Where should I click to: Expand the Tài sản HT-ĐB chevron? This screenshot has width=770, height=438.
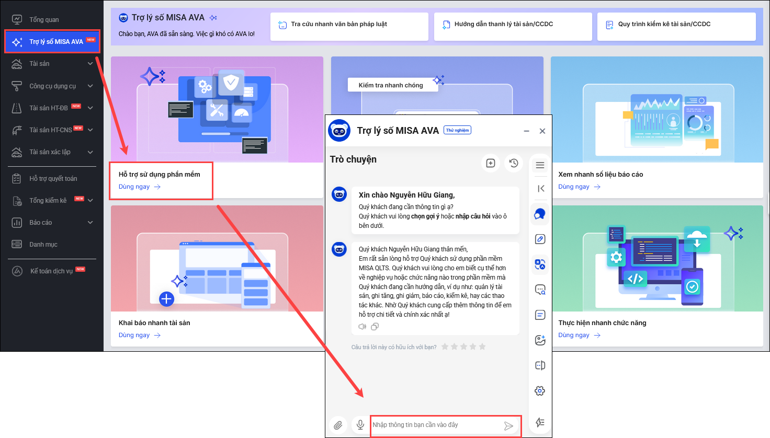click(x=90, y=108)
